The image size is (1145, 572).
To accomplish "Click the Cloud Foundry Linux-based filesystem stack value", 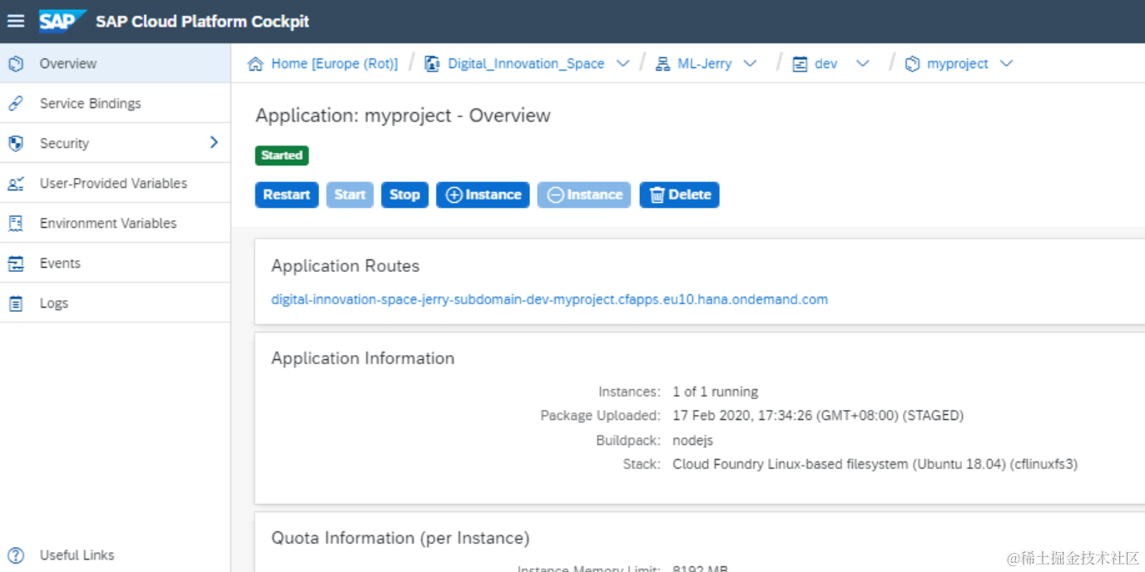I will point(875,464).
